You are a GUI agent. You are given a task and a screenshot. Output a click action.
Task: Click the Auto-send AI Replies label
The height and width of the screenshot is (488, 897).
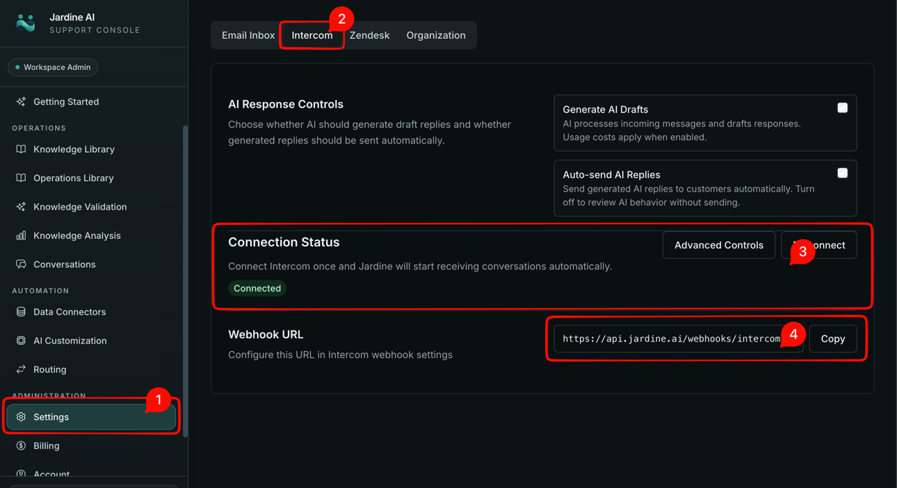click(x=611, y=175)
